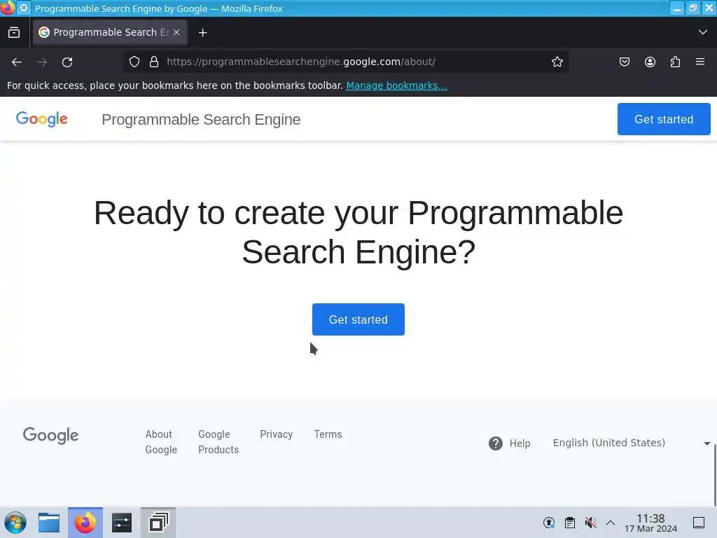
Task: Click the Help question mark icon
Action: 496,443
